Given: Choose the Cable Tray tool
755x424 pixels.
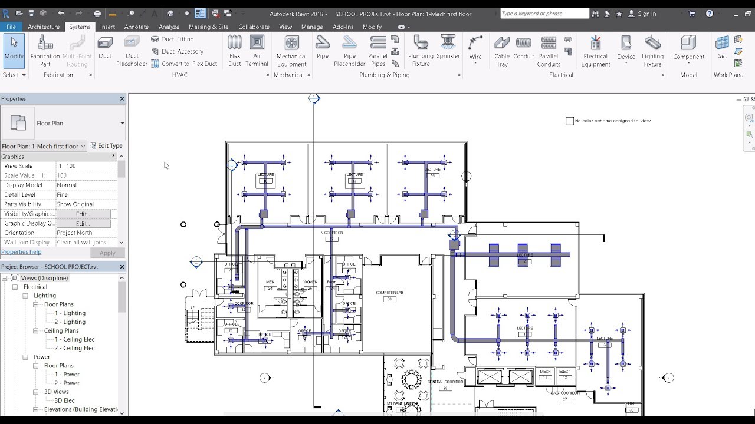Looking at the screenshot, I should click(x=502, y=51).
